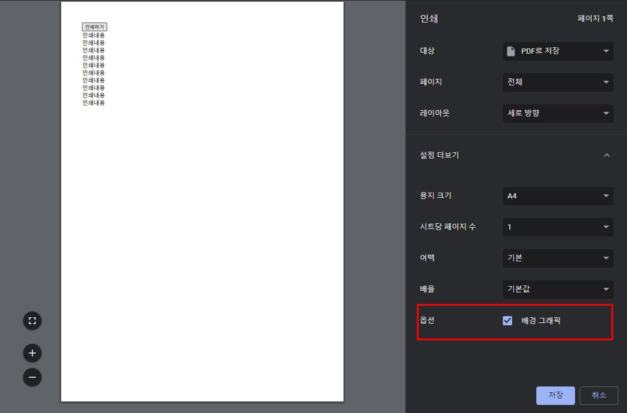Click the PDF document icon in 대상 field
This screenshot has width=627, height=413.
click(x=511, y=51)
